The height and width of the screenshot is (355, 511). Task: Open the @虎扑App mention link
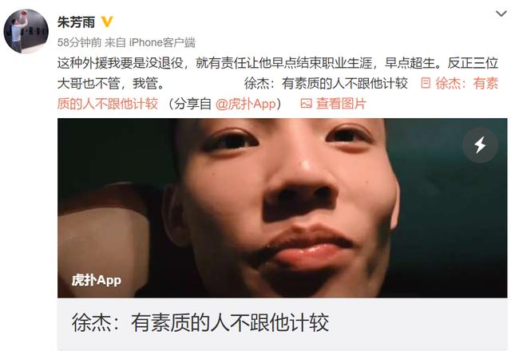tap(245, 104)
